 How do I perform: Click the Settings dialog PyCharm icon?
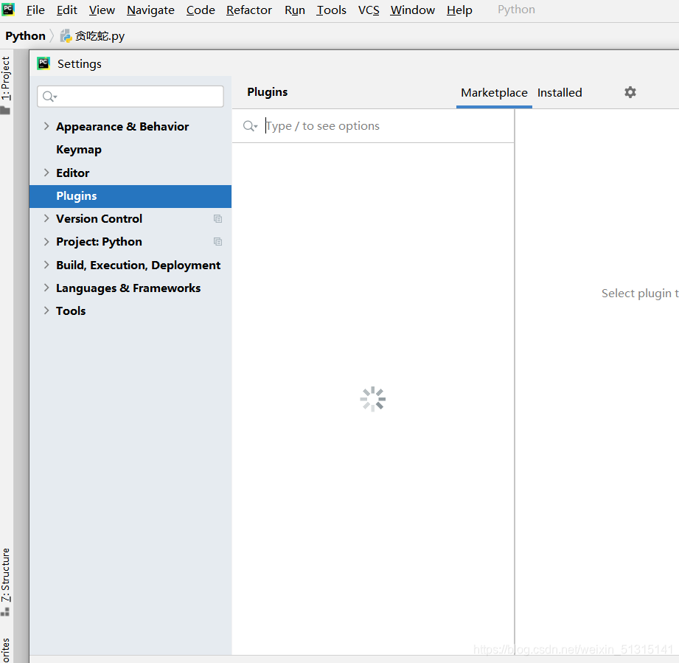coord(43,63)
